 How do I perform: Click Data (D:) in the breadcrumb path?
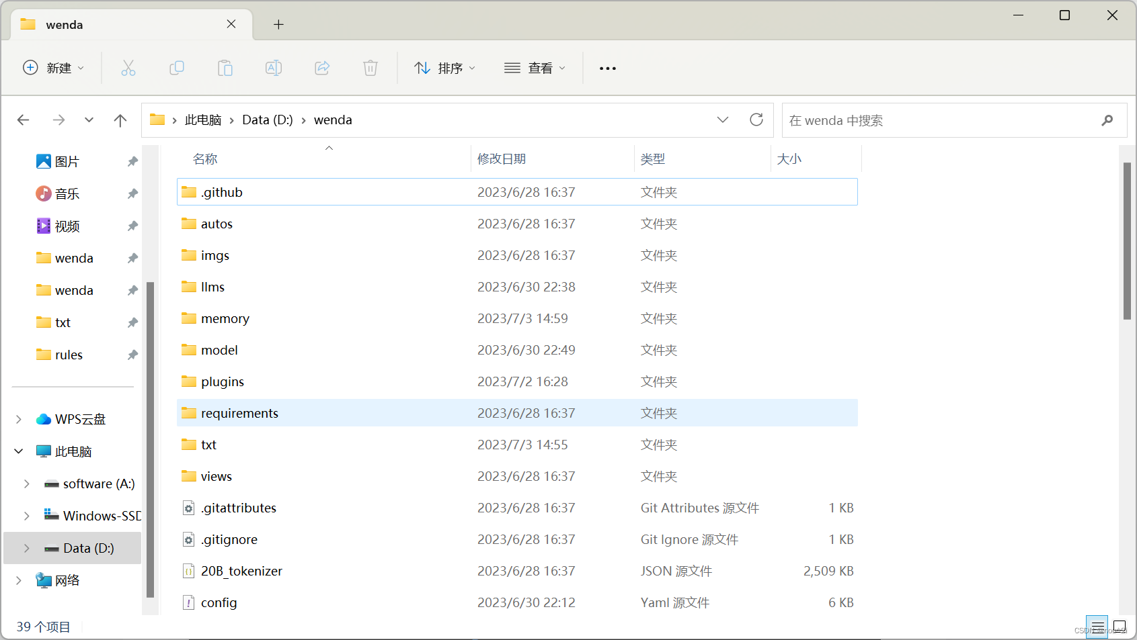267,120
